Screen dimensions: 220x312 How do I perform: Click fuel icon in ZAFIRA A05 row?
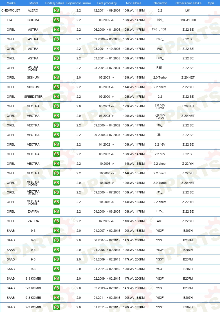pos(57,221)
